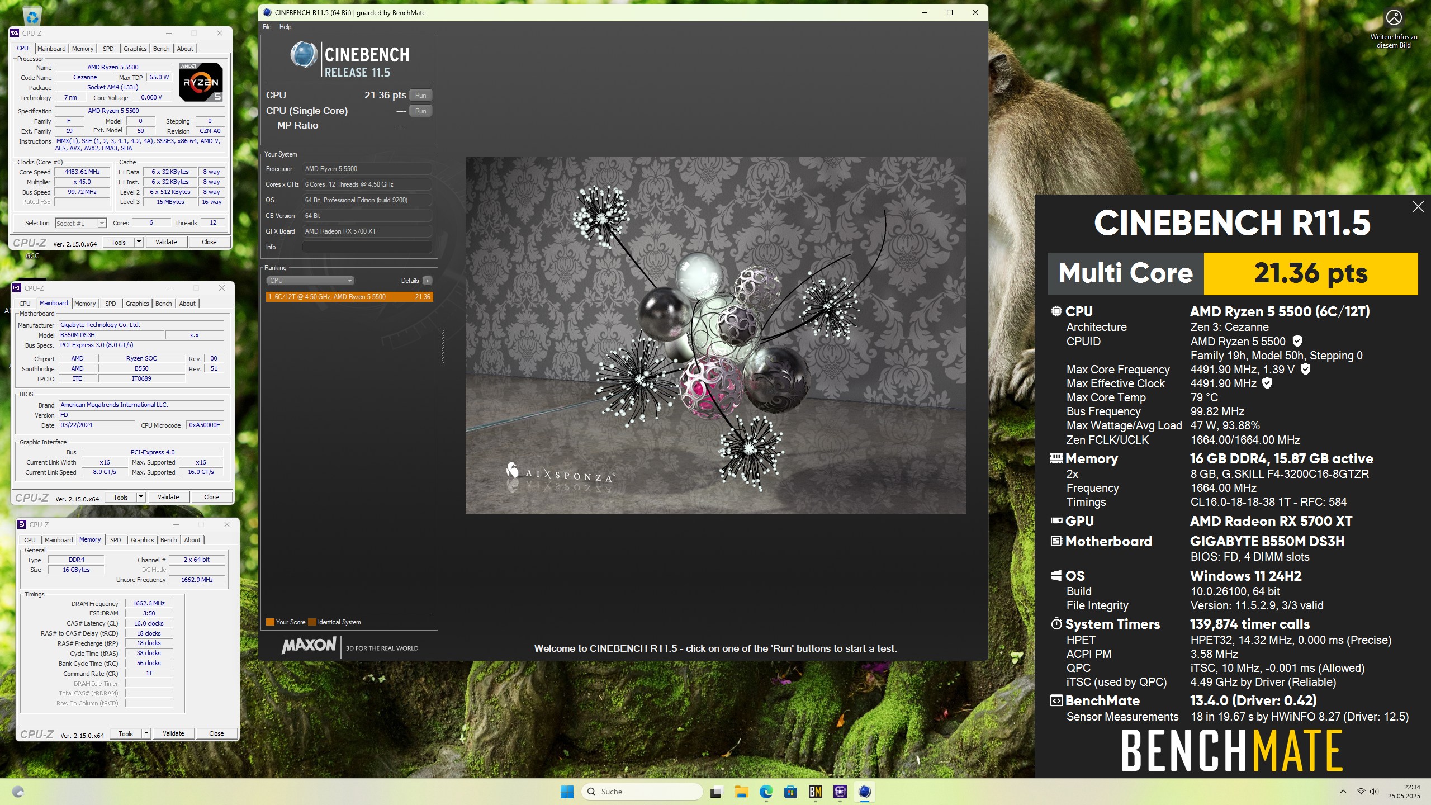Click the Cinebench sphere logo
The height and width of the screenshot is (805, 1431).
point(304,55)
